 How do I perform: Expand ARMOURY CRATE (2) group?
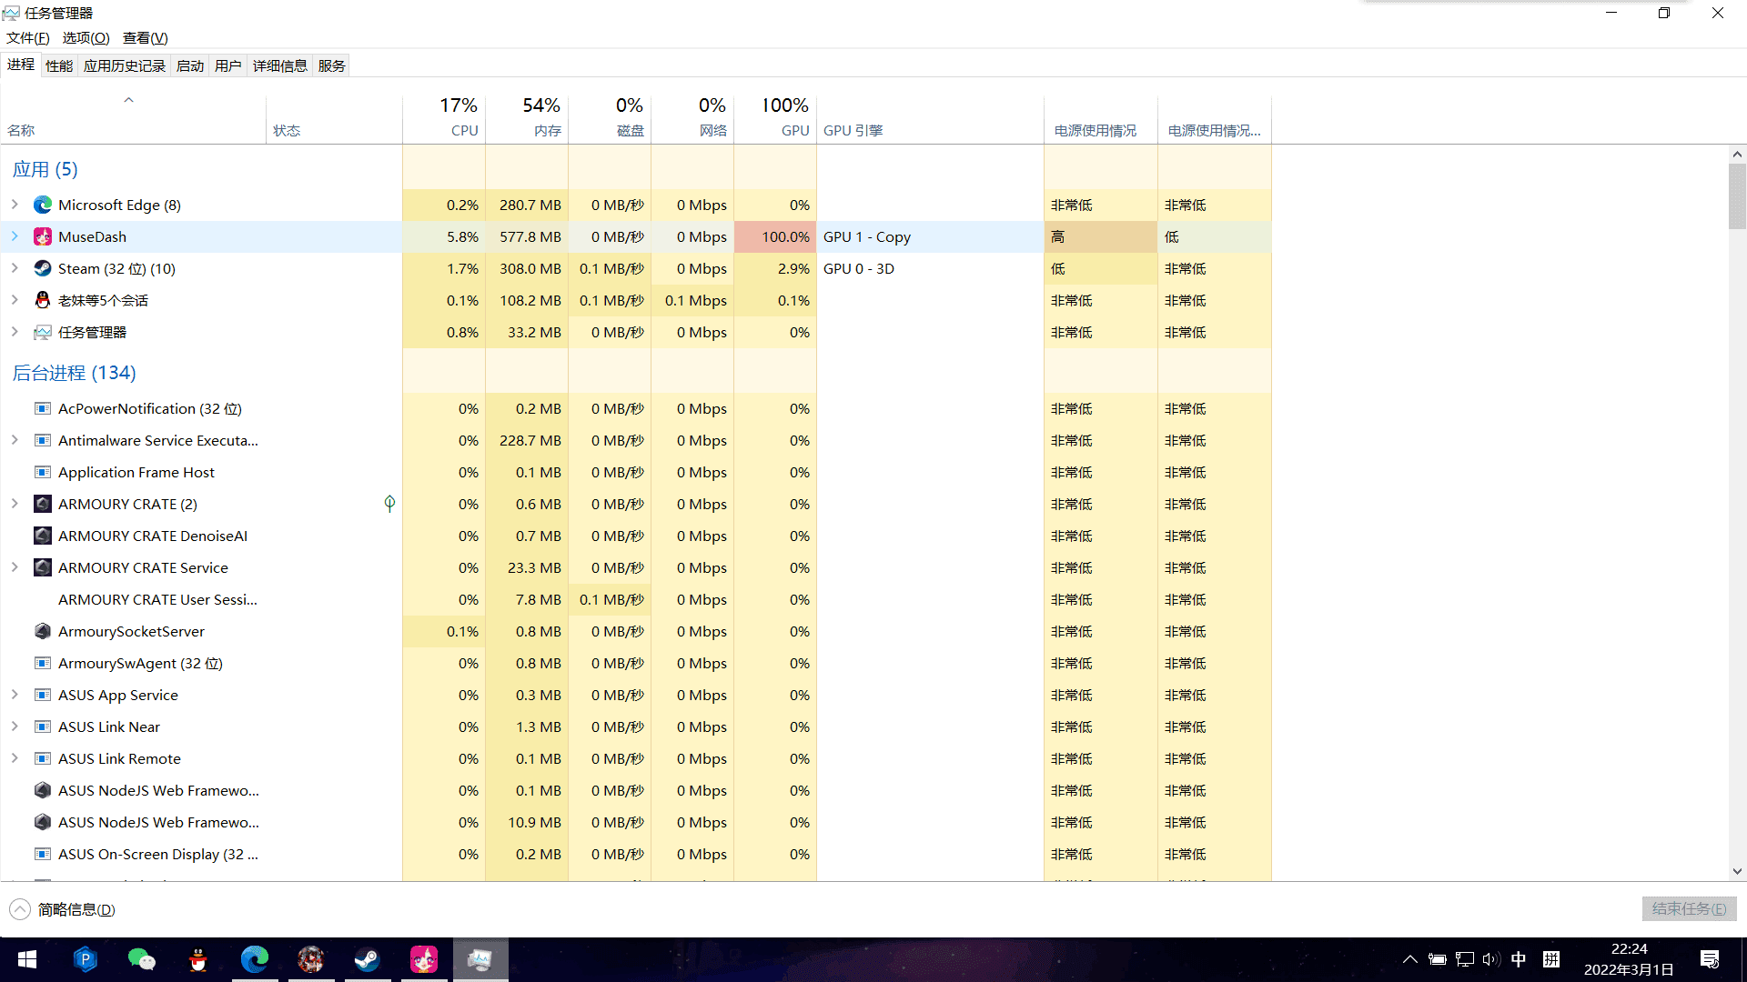point(15,504)
